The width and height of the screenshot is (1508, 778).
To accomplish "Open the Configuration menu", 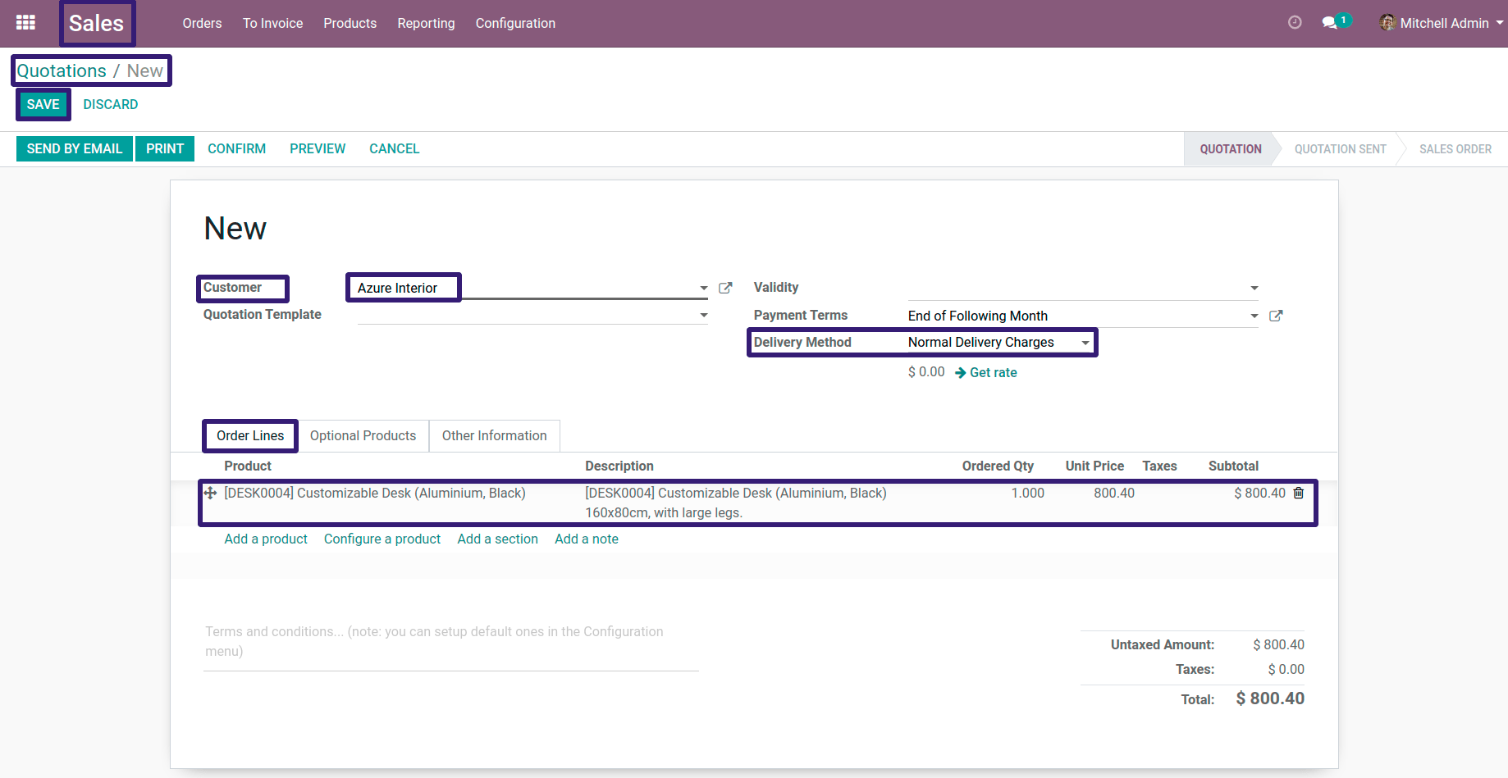I will pyautogui.click(x=515, y=23).
